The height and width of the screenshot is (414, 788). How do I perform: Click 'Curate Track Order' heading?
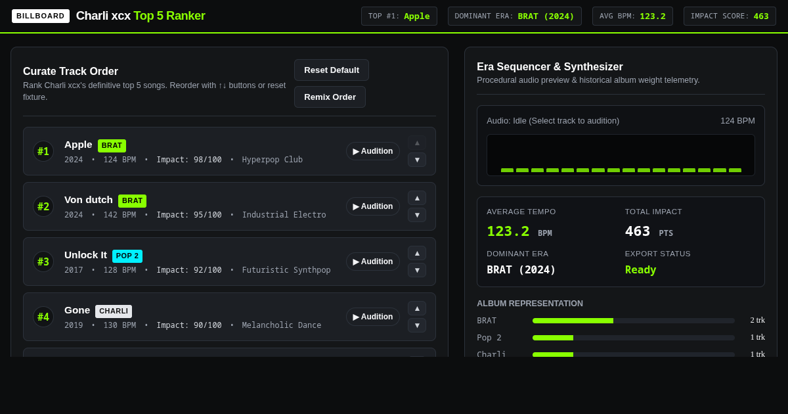point(70,72)
